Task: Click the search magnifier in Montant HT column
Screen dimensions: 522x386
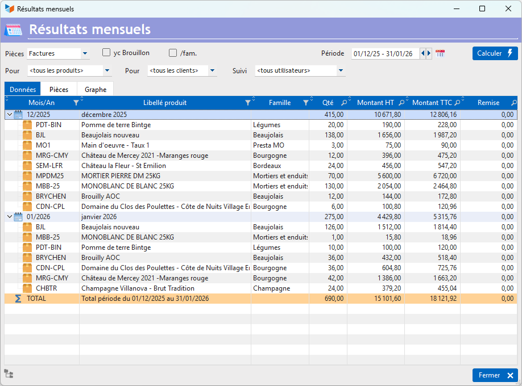Action: pyautogui.click(x=401, y=103)
